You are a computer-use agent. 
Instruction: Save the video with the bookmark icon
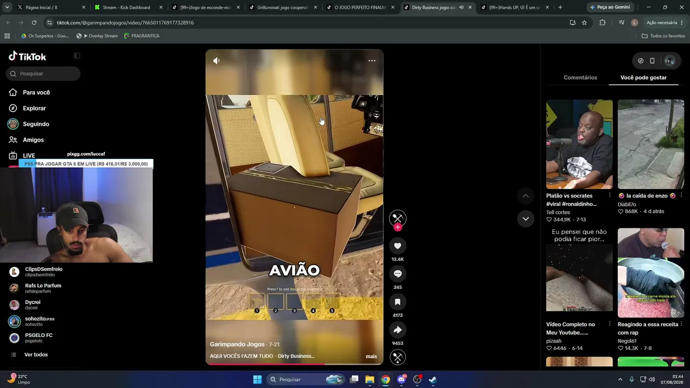pyautogui.click(x=398, y=302)
